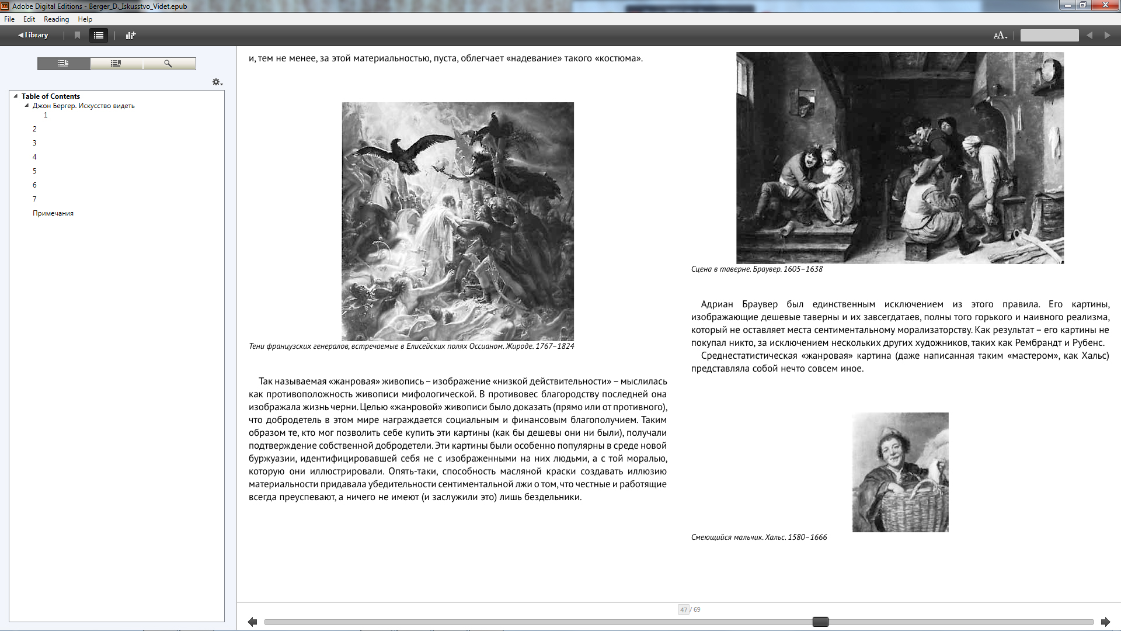The image size is (1121, 631).
Task: Restore down the application window
Action: [1082, 5]
